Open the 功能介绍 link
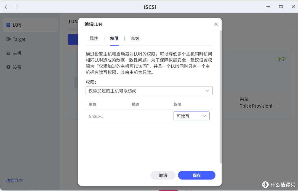 (14, 180)
